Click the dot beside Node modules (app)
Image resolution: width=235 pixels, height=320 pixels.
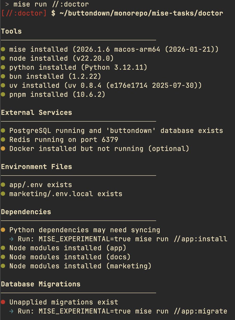point(3,248)
